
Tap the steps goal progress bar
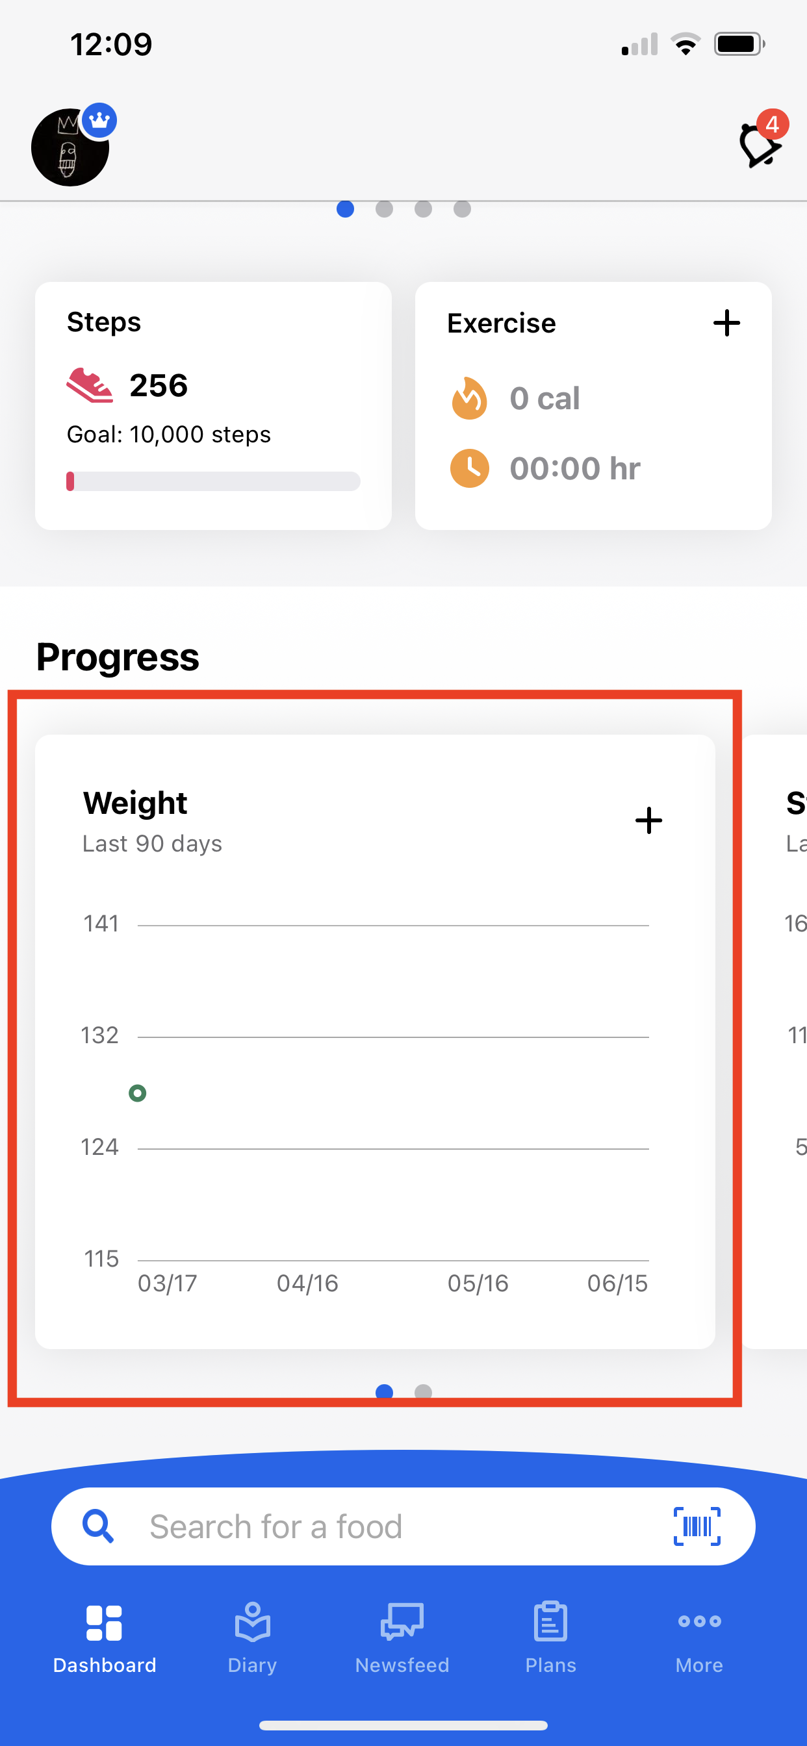[213, 481]
